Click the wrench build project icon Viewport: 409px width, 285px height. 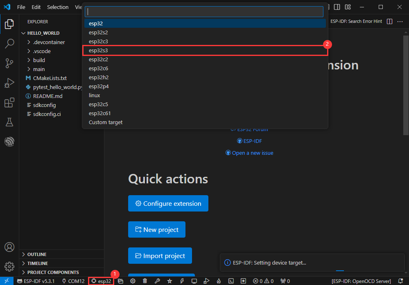point(157,281)
